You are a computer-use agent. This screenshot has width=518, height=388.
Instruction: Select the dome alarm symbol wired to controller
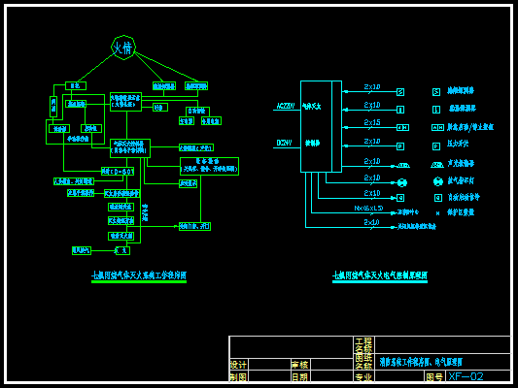click(x=403, y=166)
